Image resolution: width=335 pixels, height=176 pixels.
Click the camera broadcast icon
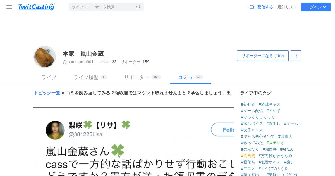tap(252, 7)
